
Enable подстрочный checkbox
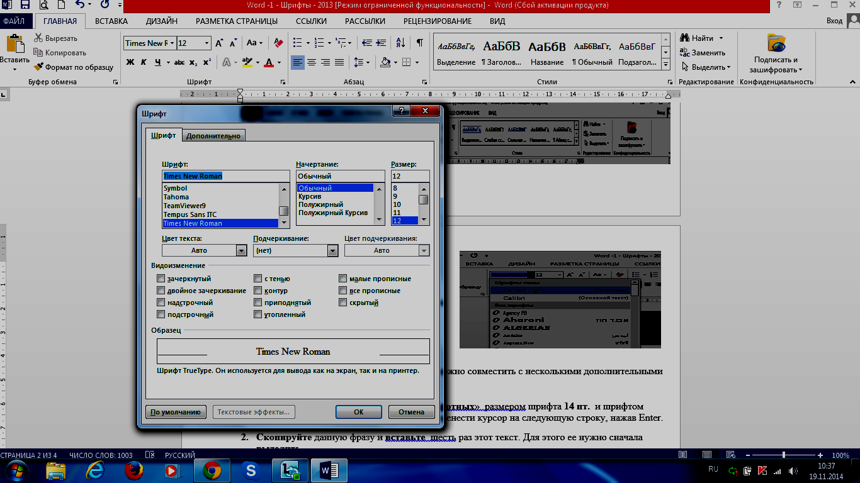pyautogui.click(x=161, y=314)
